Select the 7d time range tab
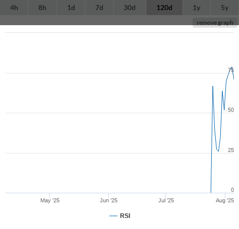This screenshot has height=229, width=239. (x=99, y=8)
